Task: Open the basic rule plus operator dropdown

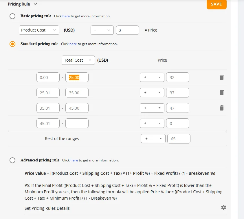Action: pos(102,30)
